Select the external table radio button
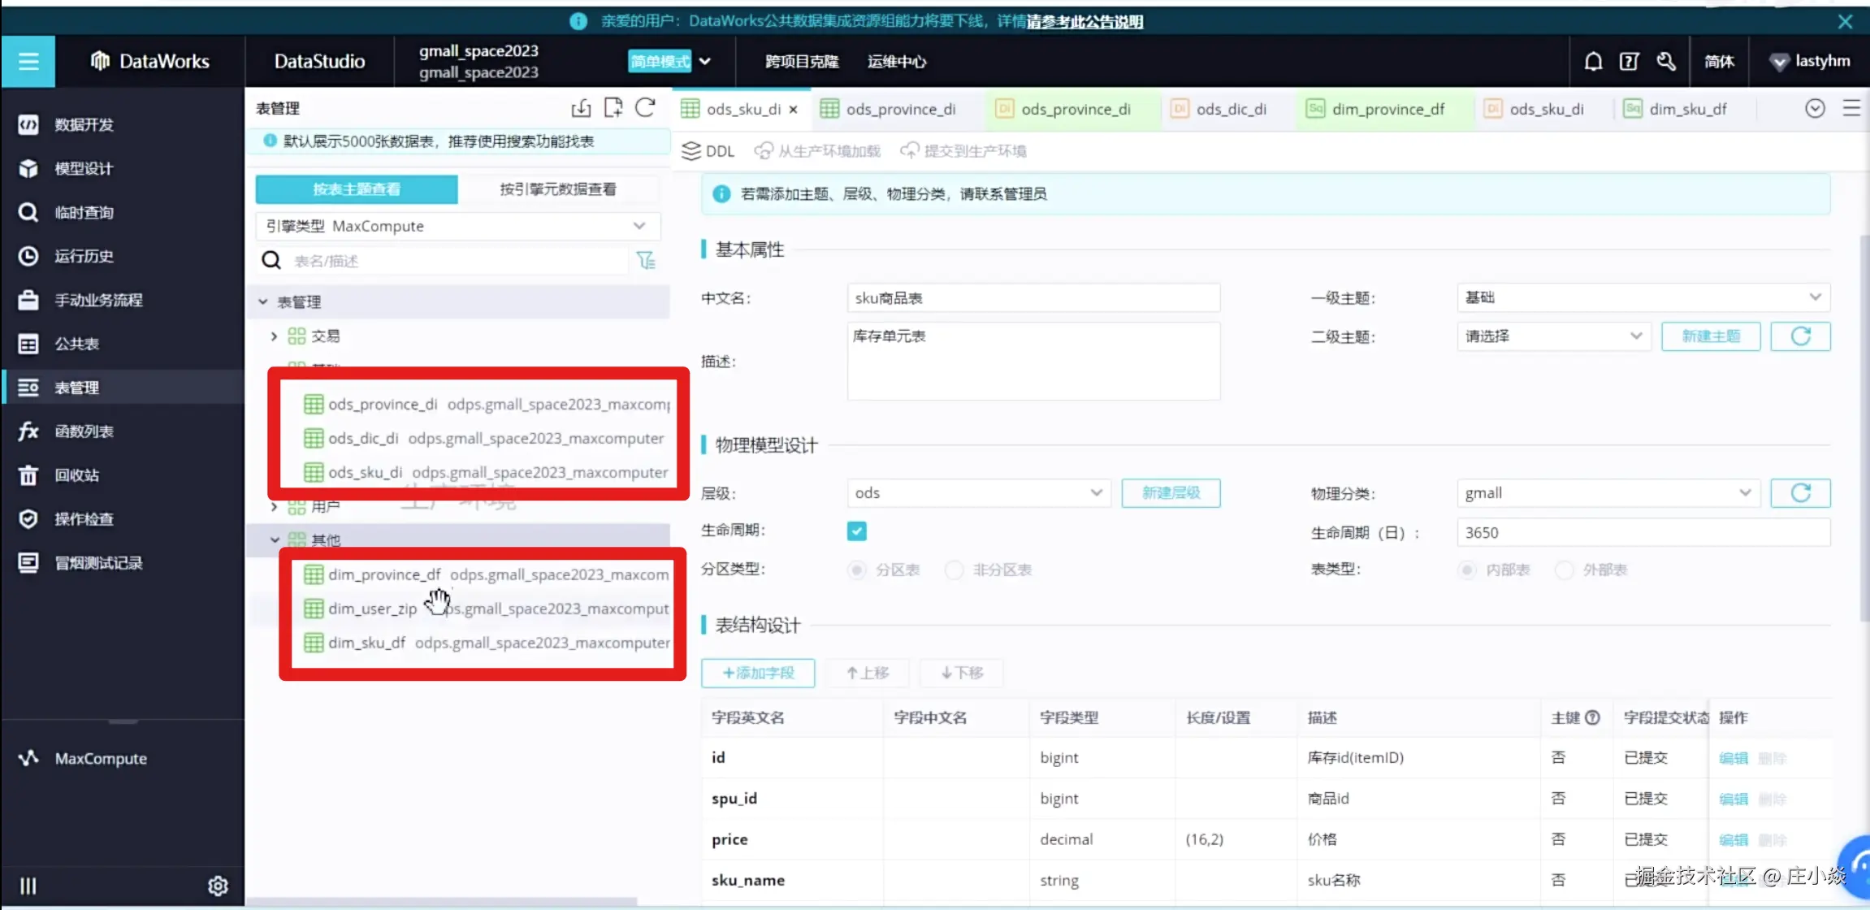 pyautogui.click(x=1564, y=570)
